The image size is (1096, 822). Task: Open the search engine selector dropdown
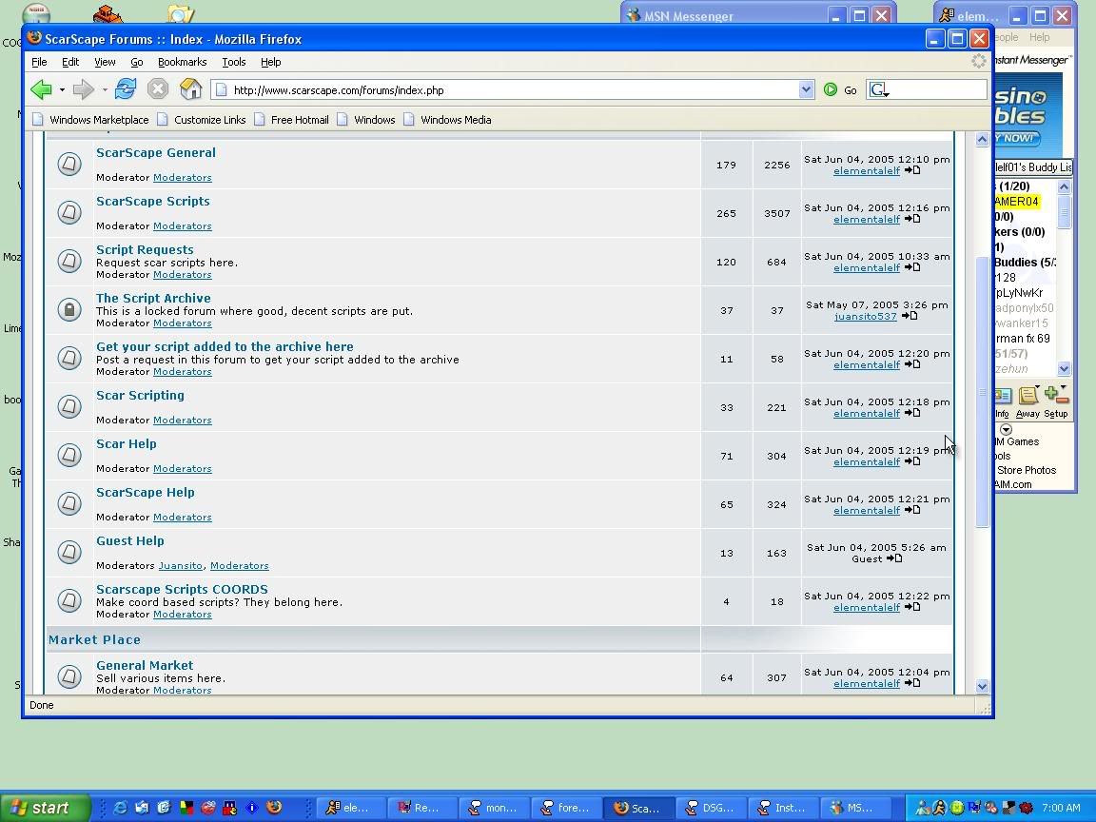click(x=880, y=90)
